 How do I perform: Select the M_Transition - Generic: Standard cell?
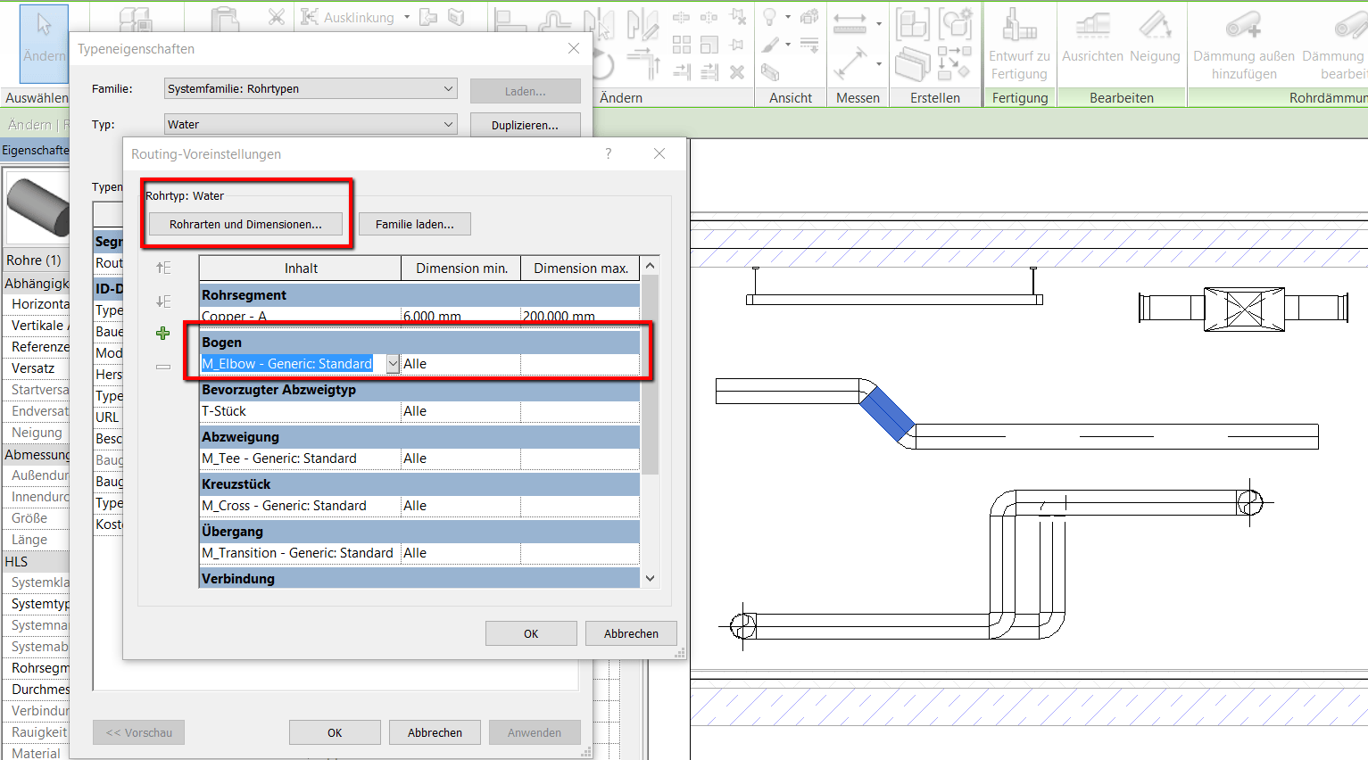tap(300, 553)
